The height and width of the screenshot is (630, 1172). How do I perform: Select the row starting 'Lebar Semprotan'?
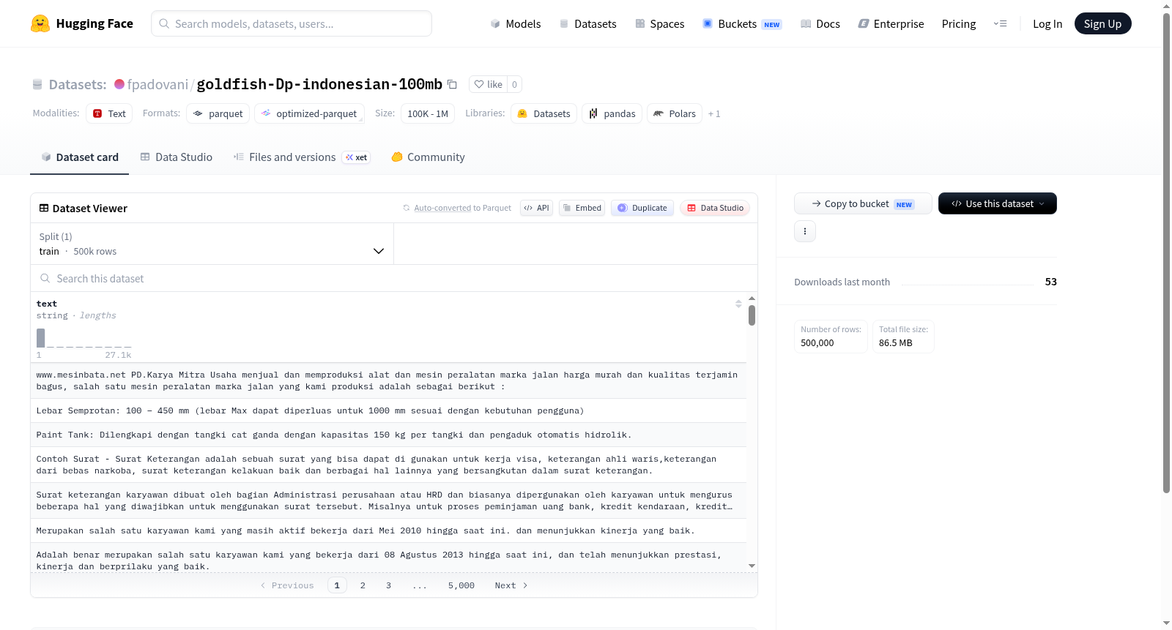(x=388, y=410)
